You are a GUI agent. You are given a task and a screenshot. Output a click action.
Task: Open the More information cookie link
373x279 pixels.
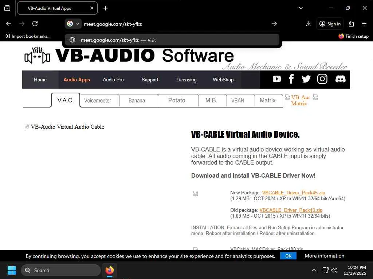325,256
